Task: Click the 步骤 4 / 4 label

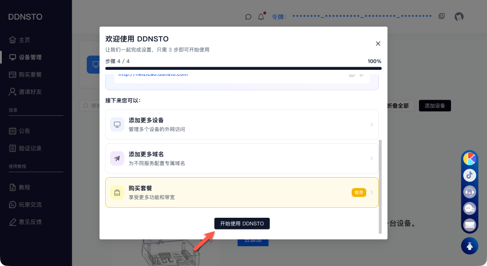Action: [117, 61]
